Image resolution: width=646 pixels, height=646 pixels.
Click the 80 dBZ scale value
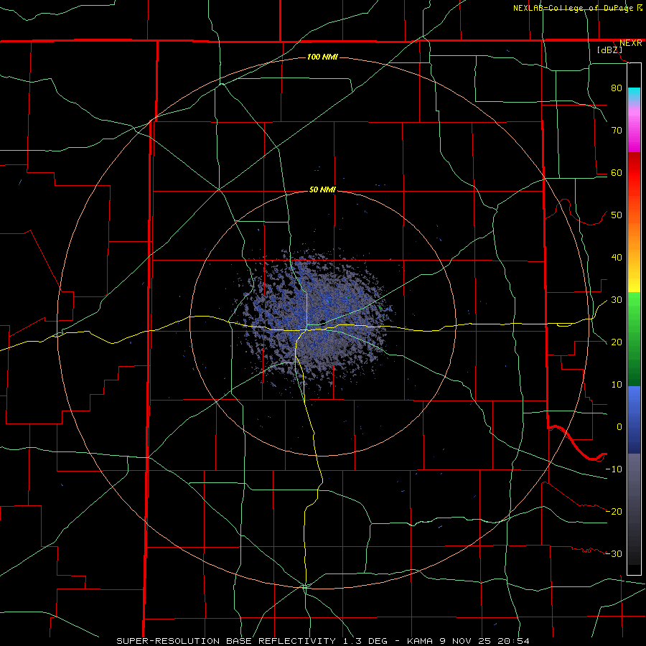[617, 88]
